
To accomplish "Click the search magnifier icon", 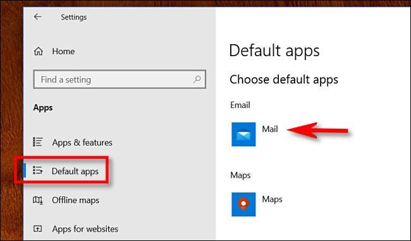I will pyautogui.click(x=197, y=79).
